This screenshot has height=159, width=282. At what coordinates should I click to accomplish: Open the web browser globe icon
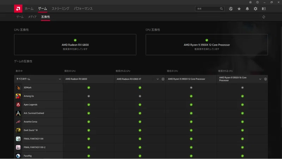pos(231,8)
